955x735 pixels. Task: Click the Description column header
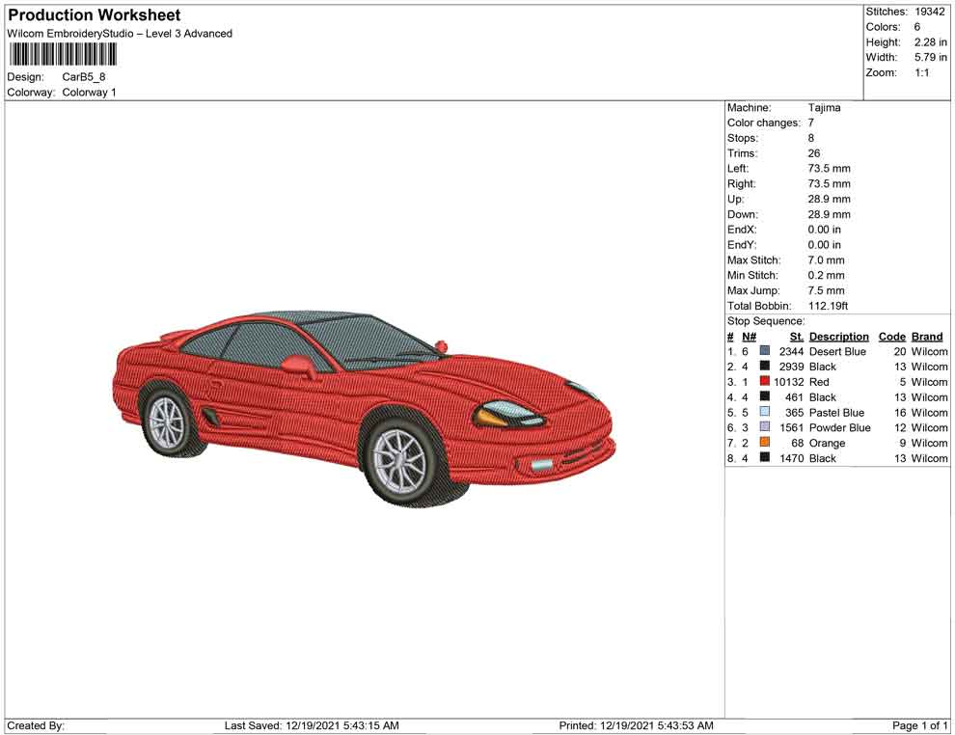coord(838,337)
